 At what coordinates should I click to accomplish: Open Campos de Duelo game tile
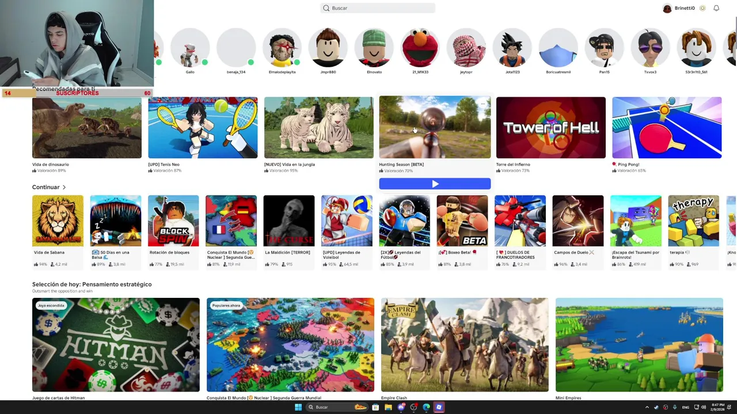click(578, 221)
